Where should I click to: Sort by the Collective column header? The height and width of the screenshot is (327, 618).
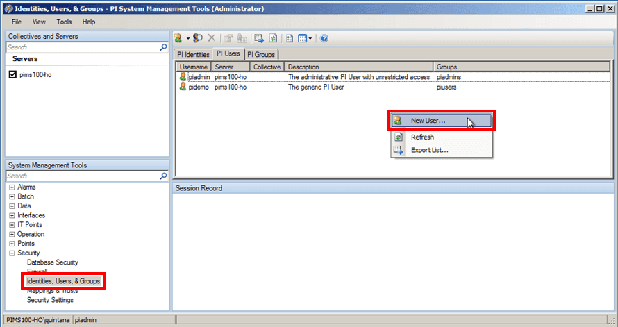tap(267, 67)
